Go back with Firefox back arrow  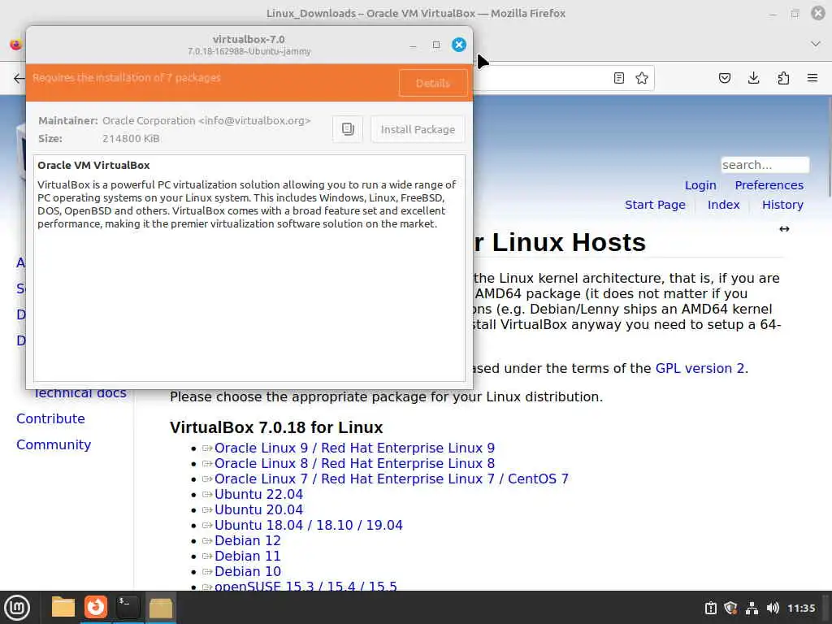pyautogui.click(x=19, y=79)
